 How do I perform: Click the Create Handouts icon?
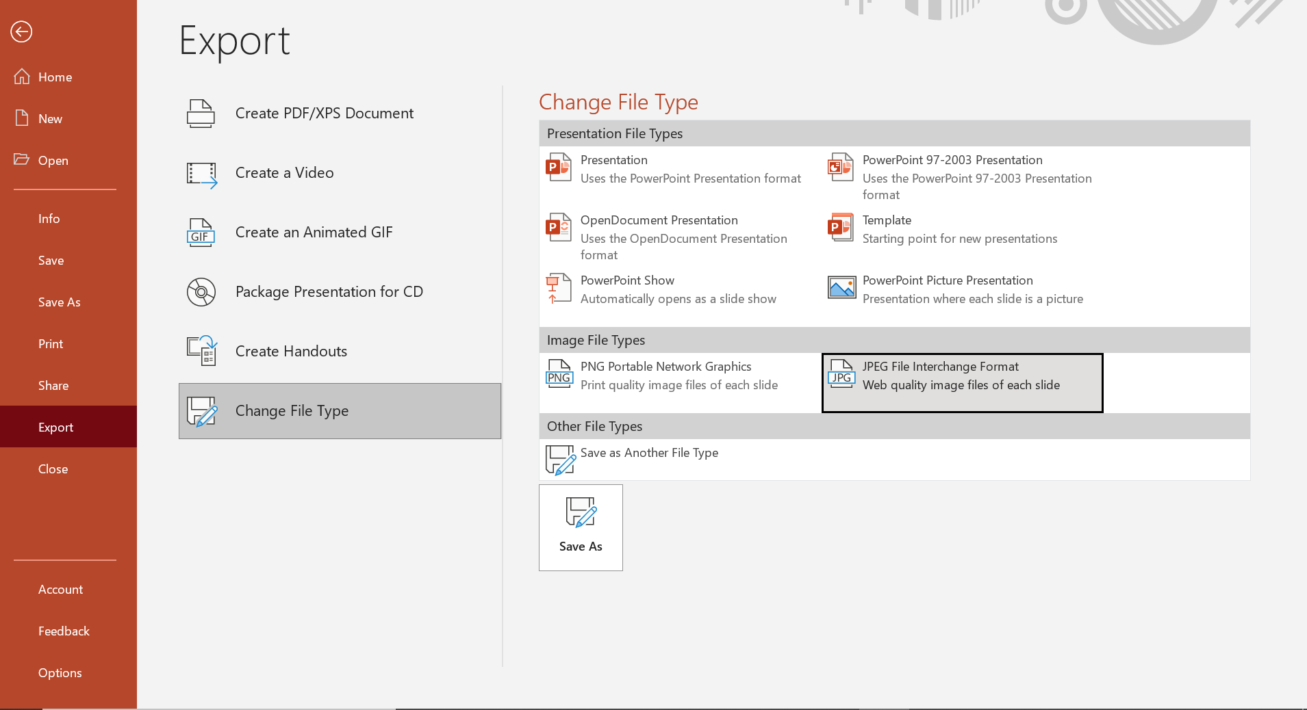point(202,351)
